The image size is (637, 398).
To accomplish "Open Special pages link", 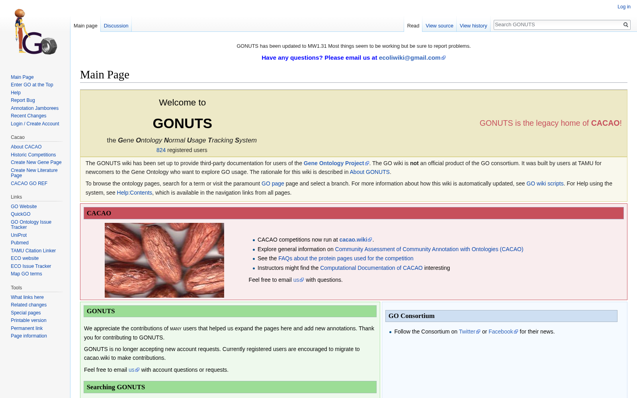I will (25, 313).
